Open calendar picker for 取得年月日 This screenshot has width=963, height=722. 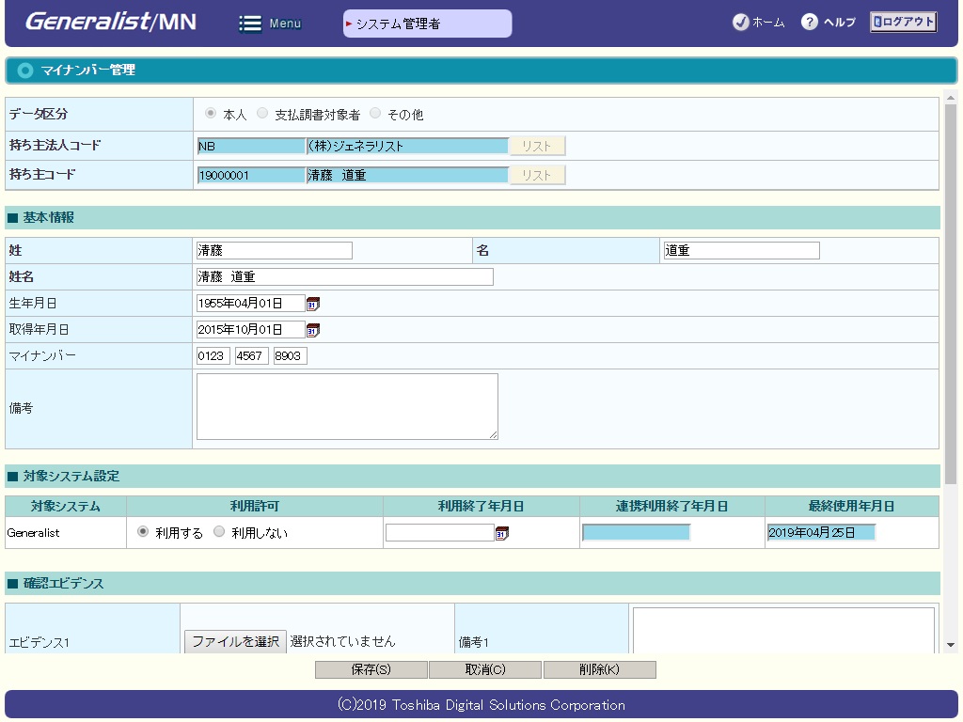313,330
